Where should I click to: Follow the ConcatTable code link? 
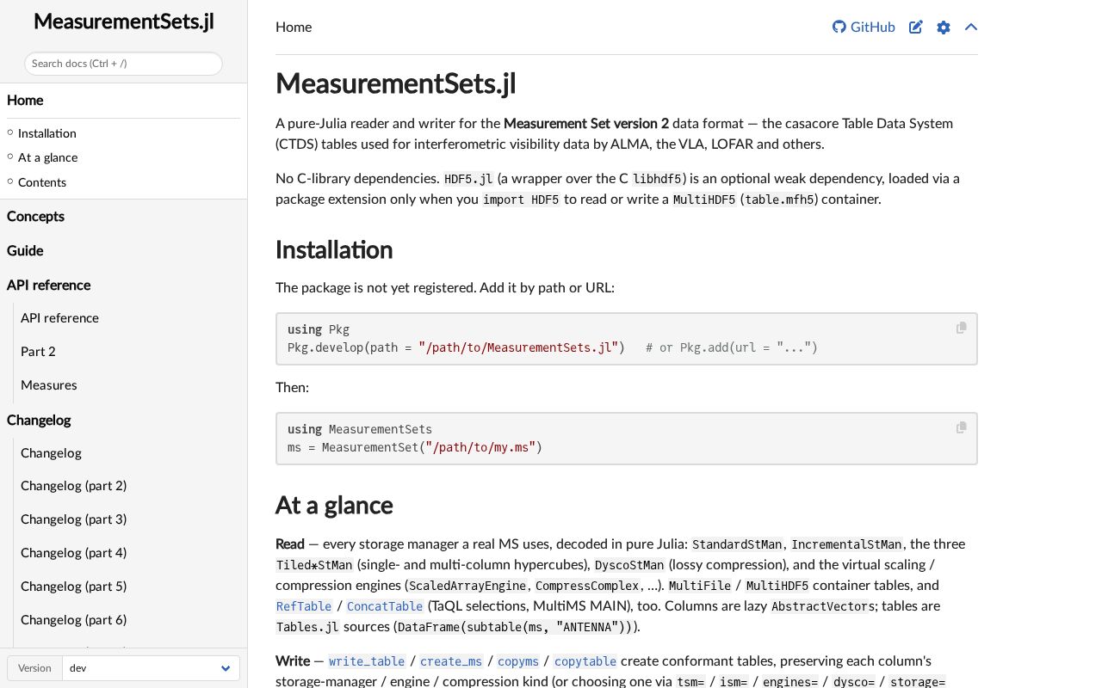(385, 606)
